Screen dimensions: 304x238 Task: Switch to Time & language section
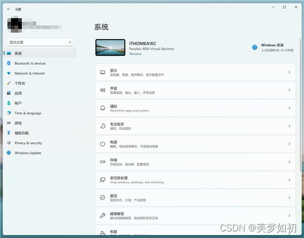(28, 113)
